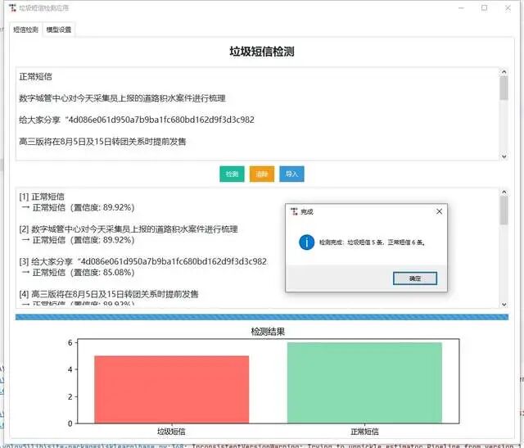Click the 确定 button in dialog

click(415, 278)
